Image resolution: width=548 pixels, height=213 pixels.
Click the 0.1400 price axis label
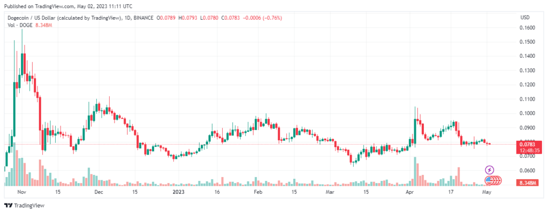527,56
